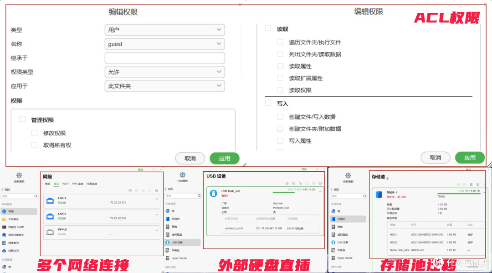Click search magnifier in 网络 window sidebar
The width and height of the screenshot is (492, 273).
point(36,196)
